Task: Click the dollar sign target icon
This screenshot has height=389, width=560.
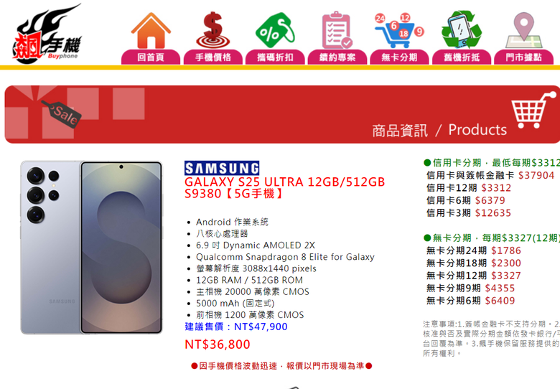Action: 213,30
